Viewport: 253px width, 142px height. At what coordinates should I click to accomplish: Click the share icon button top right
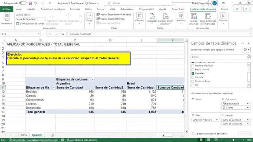(x=247, y=9)
